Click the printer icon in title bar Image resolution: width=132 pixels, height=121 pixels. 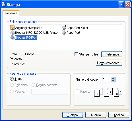click(x=4, y=4)
